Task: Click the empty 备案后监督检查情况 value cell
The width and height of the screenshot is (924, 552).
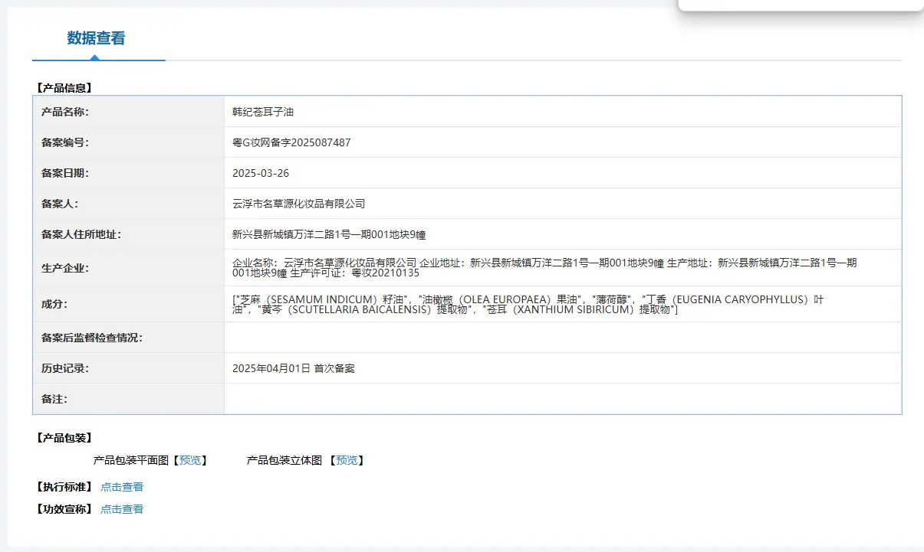Action: pyautogui.click(x=563, y=338)
